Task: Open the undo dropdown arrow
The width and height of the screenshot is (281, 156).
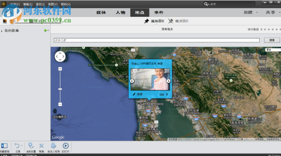Action: [x=22, y=145]
